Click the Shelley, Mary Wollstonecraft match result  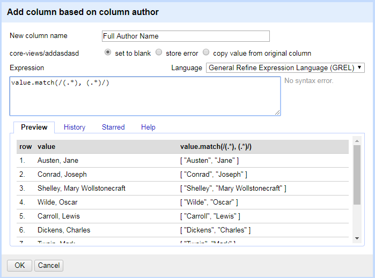click(233, 188)
